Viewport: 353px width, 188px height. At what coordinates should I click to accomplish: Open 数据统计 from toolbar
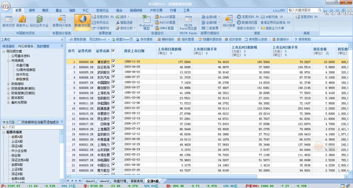[280, 39]
